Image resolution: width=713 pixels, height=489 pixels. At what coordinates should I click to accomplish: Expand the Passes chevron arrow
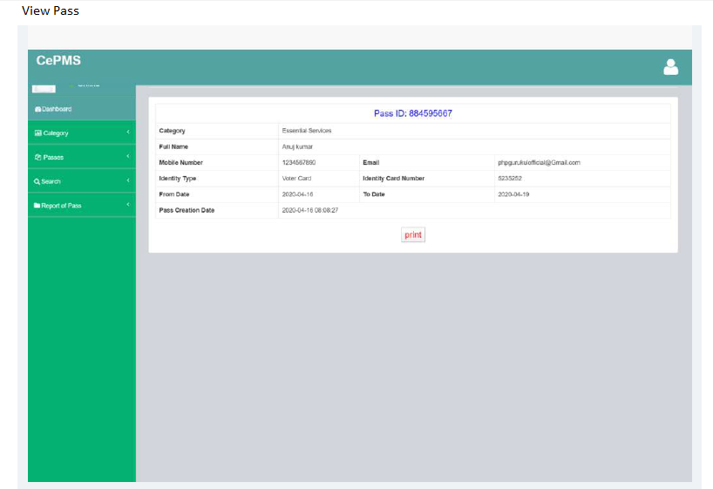point(128,157)
